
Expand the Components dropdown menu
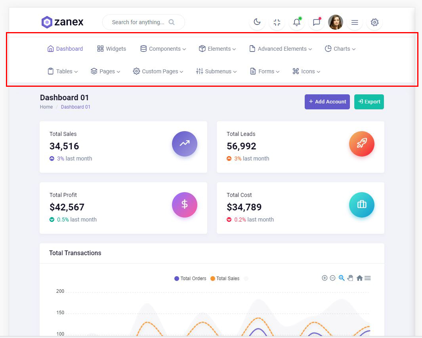pos(163,49)
